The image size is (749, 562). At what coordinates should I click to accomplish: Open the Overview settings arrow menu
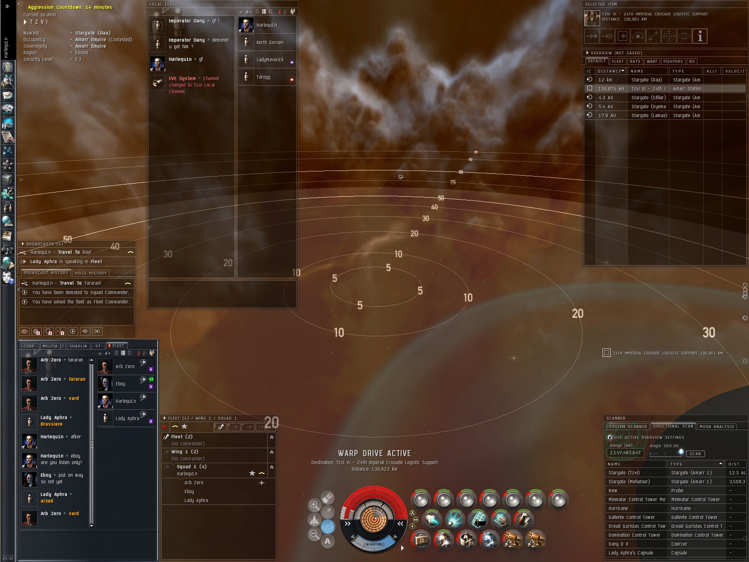(x=587, y=53)
